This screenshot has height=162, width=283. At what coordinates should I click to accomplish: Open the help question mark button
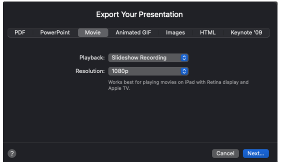click(x=12, y=153)
